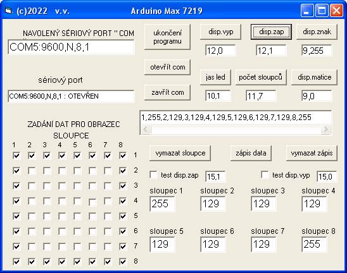Click the 12,0 field under disp.vyp
Image resolution: width=347 pixels, height=273 pixels.
[x=220, y=51]
